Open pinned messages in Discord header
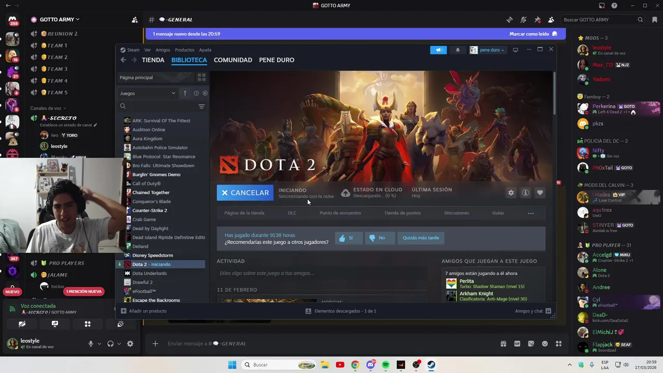 537,20
